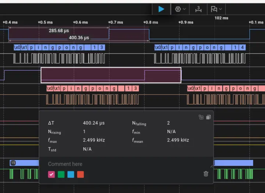This screenshot has width=265, height=193.
Task: Click the measurement flag icon in toolbar
Action: pyautogui.click(x=214, y=9)
